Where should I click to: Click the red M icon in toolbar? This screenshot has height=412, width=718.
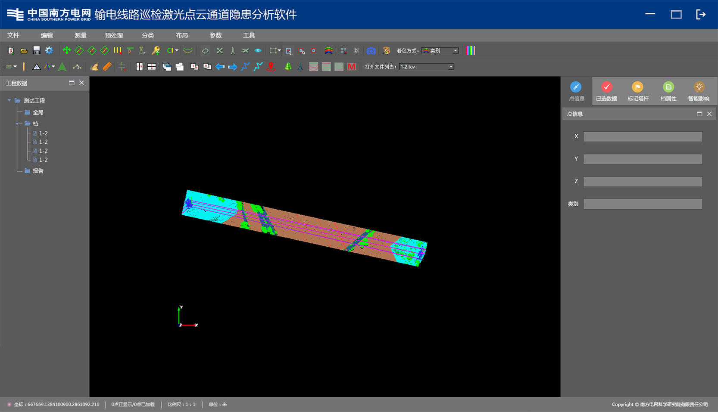[352, 67]
